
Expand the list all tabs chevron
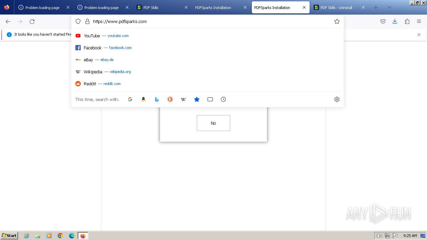pyautogui.click(x=389, y=7)
